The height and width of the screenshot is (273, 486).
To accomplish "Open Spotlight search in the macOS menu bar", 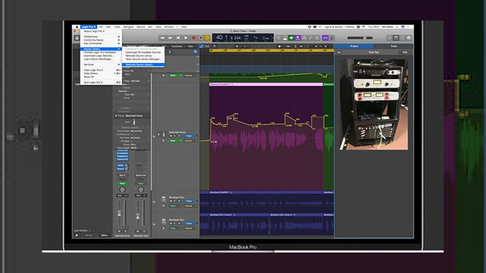I will (x=397, y=27).
